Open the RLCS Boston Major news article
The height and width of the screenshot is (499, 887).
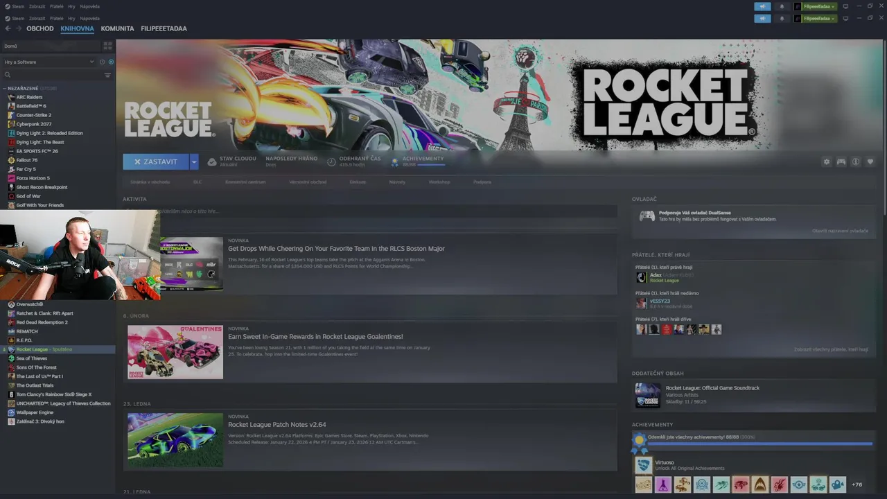(336, 248)
